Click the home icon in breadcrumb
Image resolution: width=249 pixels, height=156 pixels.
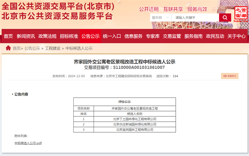pos(8,48)
